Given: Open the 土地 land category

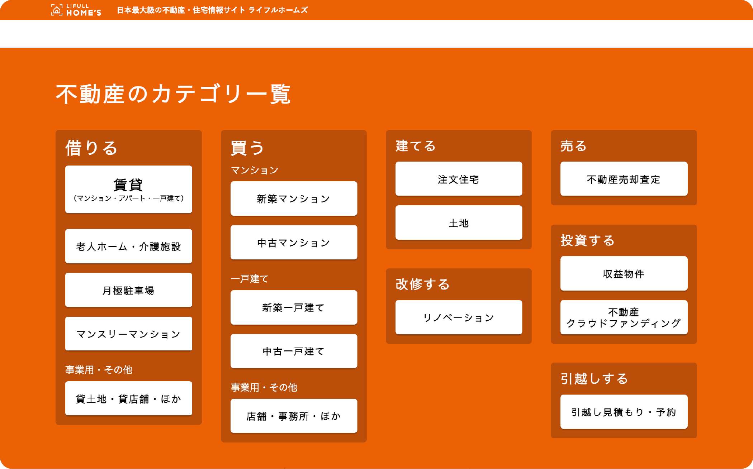Looking at the screenshot, I should 459,223.
